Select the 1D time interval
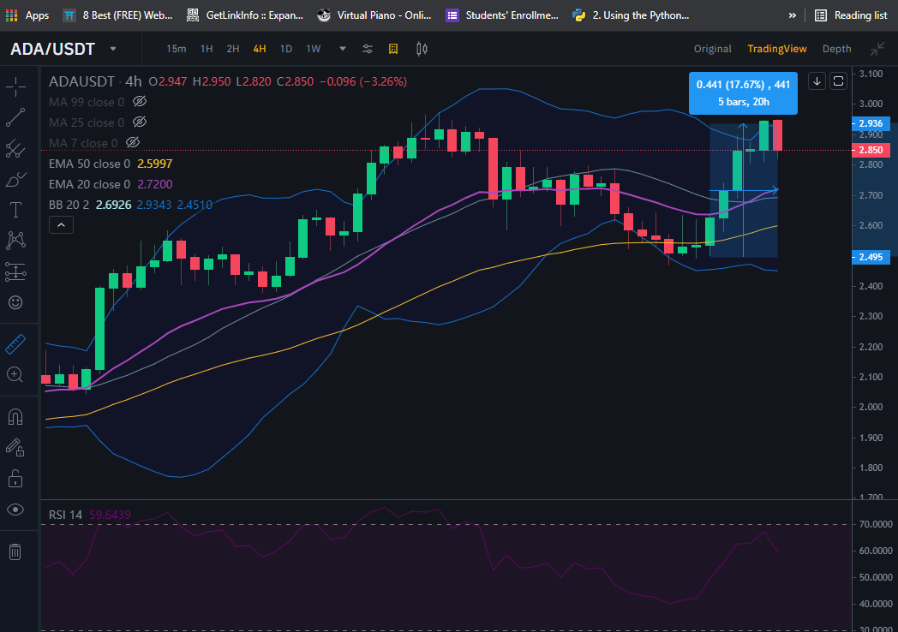Screen dimensions: 898x632 coord(286,49)
